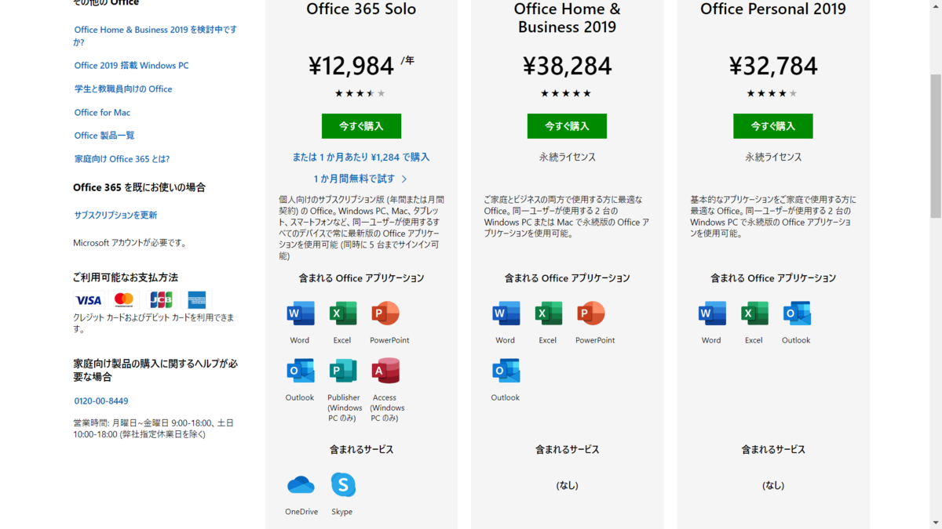
Task: Click Excel icon under Home & Business 2019
Action: pos(549,313)
